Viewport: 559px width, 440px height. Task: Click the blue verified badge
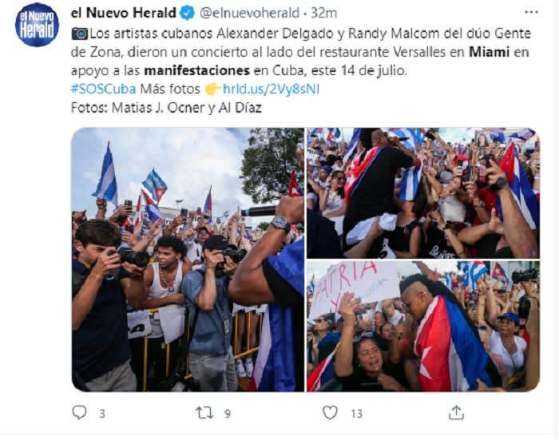pyautogui.click(x=187, y=14)
